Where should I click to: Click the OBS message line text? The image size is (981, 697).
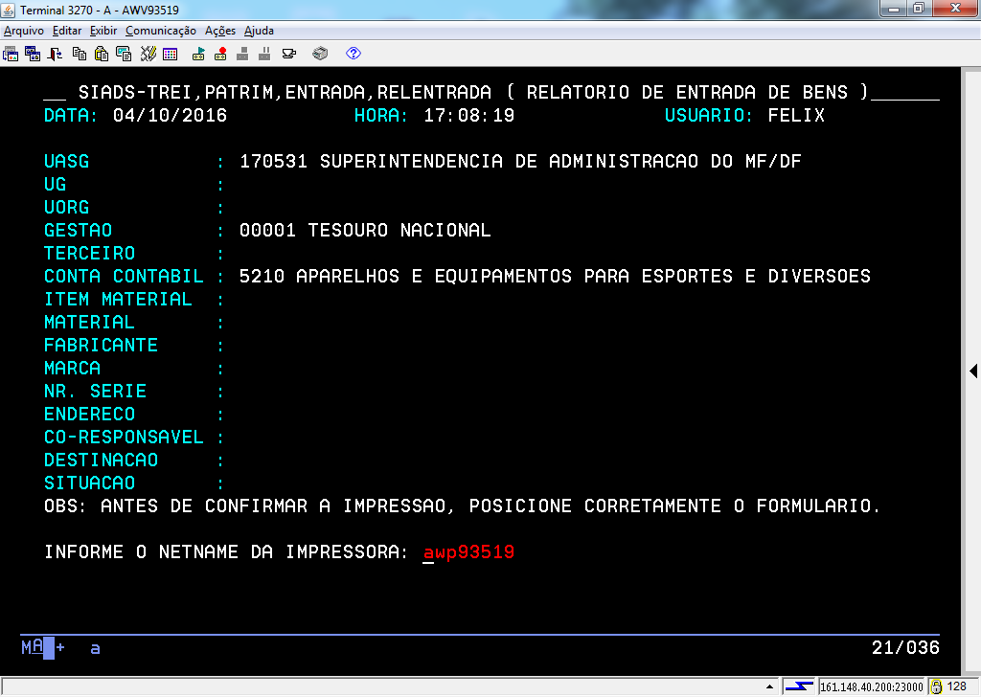coord(462,506)
